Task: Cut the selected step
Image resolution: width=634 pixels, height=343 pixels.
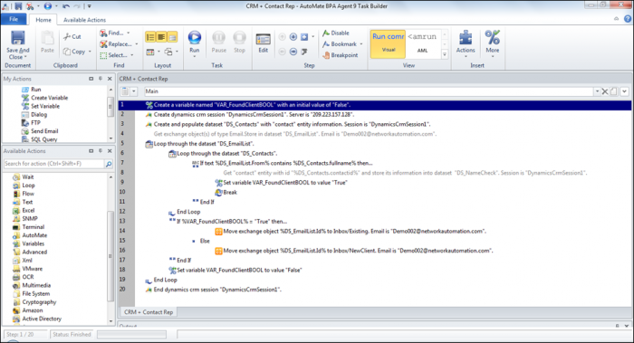Action: click(x=72, y=36)
